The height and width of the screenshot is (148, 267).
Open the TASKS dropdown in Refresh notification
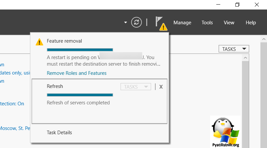pyautogui.click(x=136, y=87)
